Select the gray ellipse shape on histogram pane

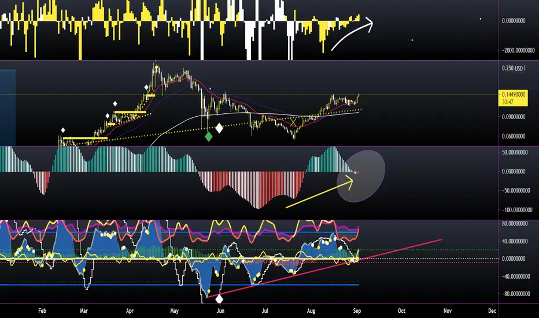(361, 176)
